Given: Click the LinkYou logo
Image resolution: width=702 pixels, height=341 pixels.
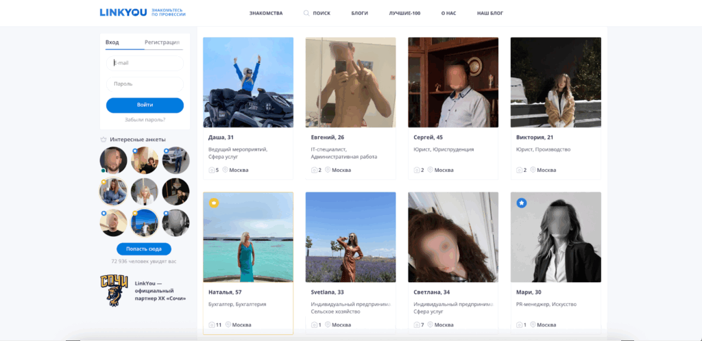Looking at the screenshot, I should (123, 12).
